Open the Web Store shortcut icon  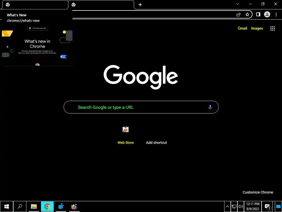coord(126,129)
